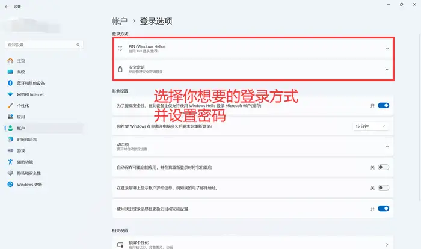The image size is (421, 249).
Task: Click the 系统 monitor icon
Action: click(x=10, y=72)
